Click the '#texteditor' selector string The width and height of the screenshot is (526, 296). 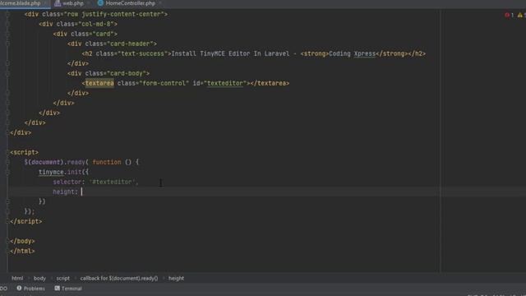coord(112,182)
